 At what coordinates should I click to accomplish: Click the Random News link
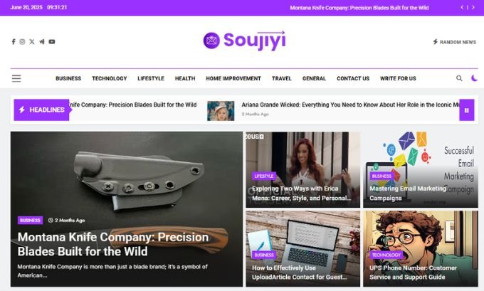pyautogui.click(x=454, y=42)
